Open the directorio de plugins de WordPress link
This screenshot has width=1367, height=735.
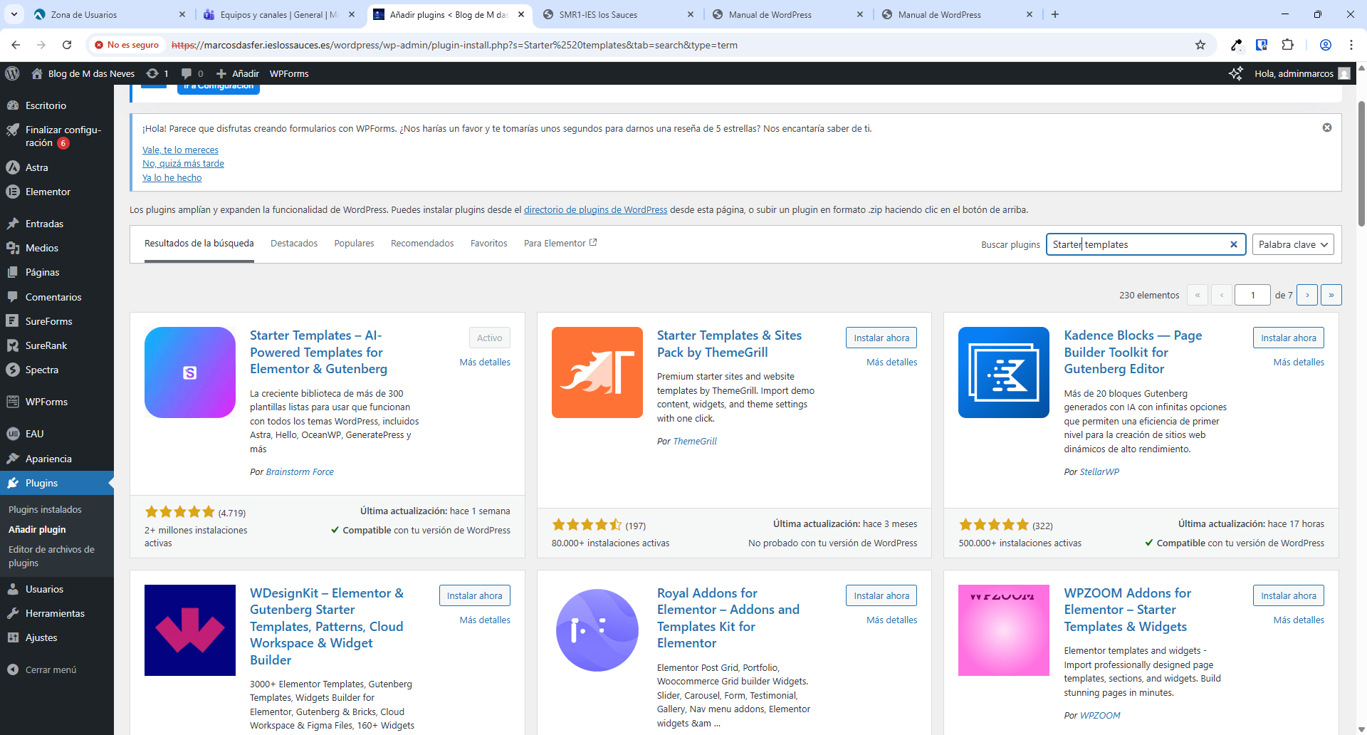[595, 210]
